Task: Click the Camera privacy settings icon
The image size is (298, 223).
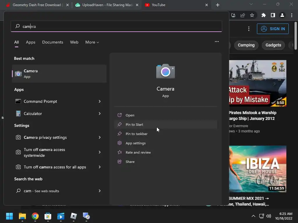Action: tap(18, 137)
